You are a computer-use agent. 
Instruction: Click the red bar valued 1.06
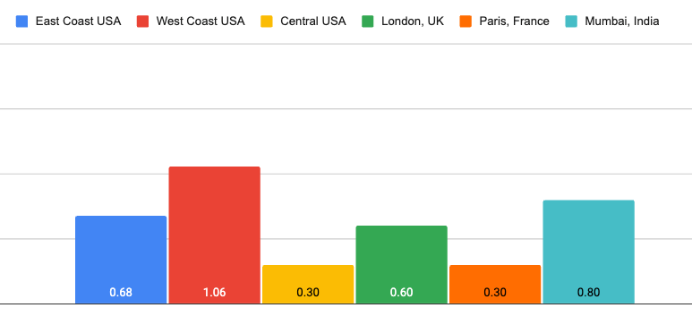click(x=215, y=235)
